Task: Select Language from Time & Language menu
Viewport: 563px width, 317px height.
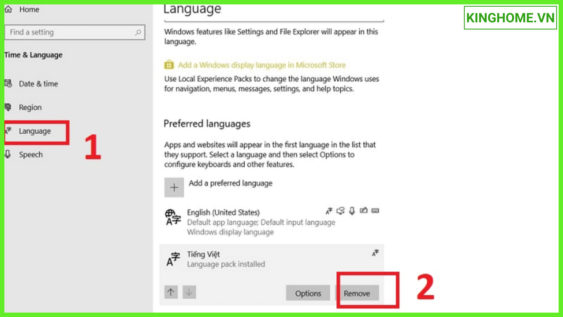Action: (35, 131)
